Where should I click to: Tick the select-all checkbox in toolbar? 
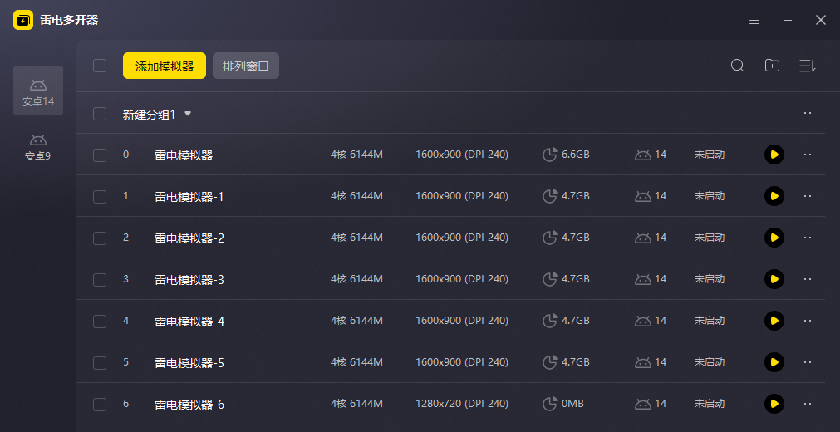tap(100, 66)
